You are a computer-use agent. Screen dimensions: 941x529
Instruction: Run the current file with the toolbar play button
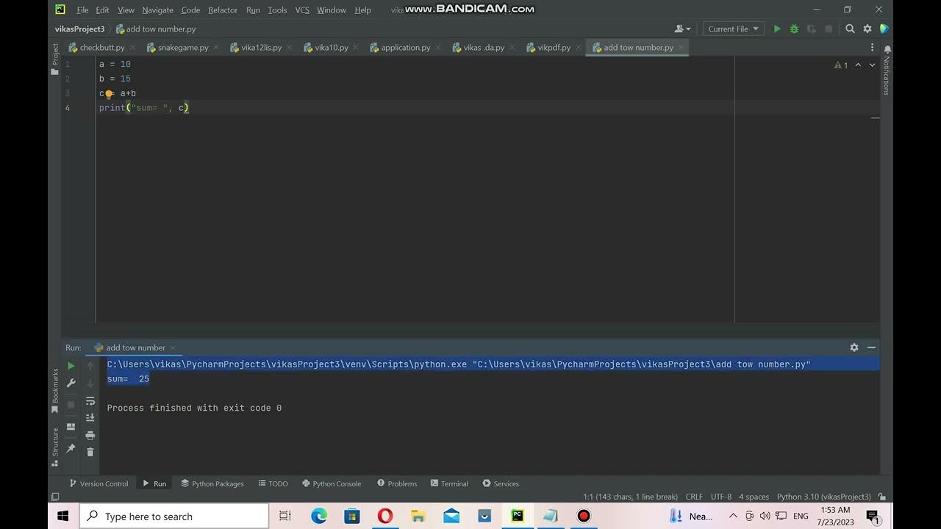[x=777, y=29]
